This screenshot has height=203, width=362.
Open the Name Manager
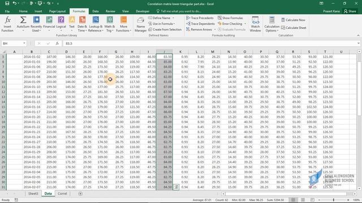point(141,24)
